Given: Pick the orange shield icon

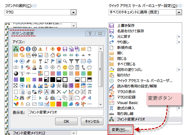Looking at the screenshot, I should (x=59, y=49).
